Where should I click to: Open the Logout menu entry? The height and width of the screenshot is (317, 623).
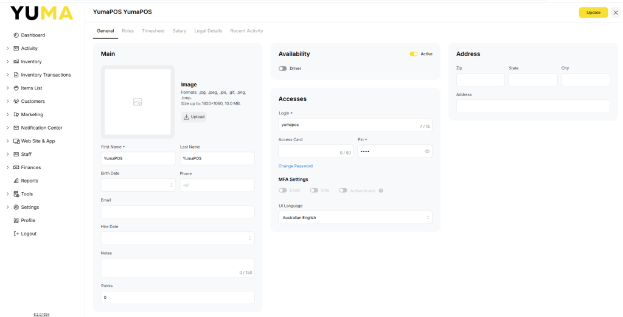[x=29, y=234]
